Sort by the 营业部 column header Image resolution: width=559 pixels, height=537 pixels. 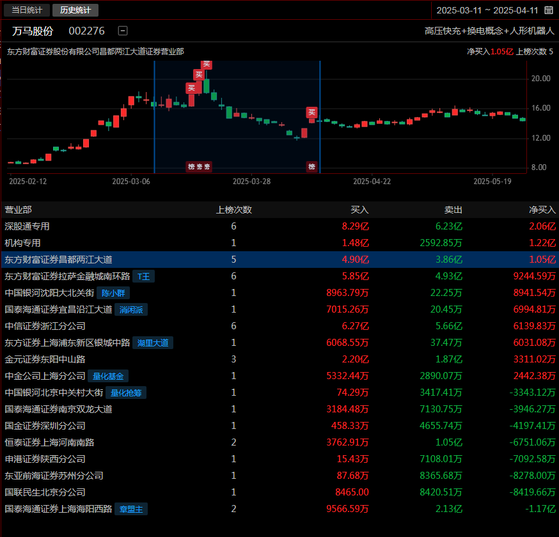point(18,210)
